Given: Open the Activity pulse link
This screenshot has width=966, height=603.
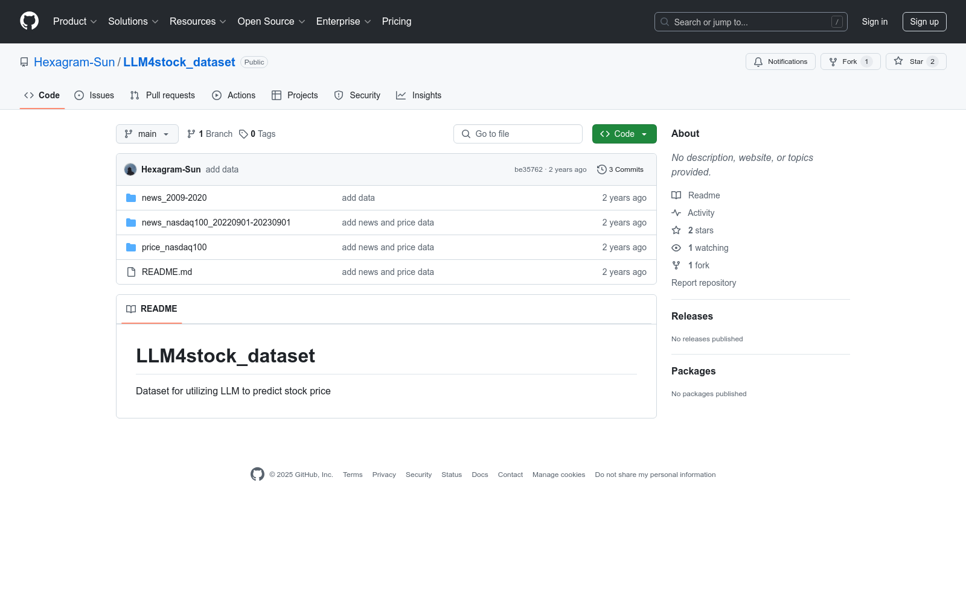Looking at the screenshot, I should [700, 213].
